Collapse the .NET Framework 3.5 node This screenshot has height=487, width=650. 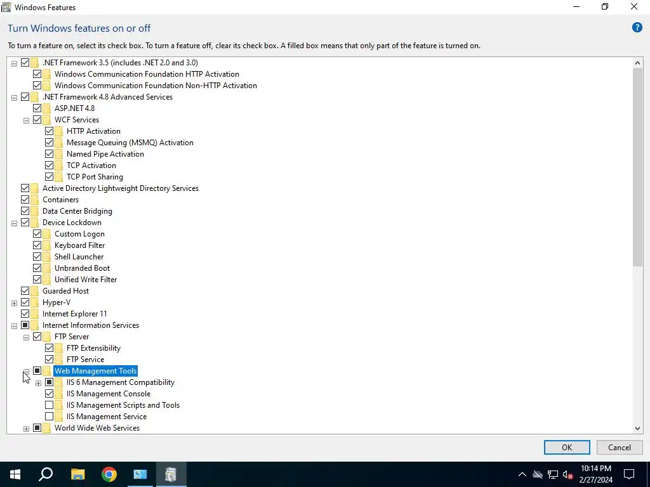click(x=14, y=63)
